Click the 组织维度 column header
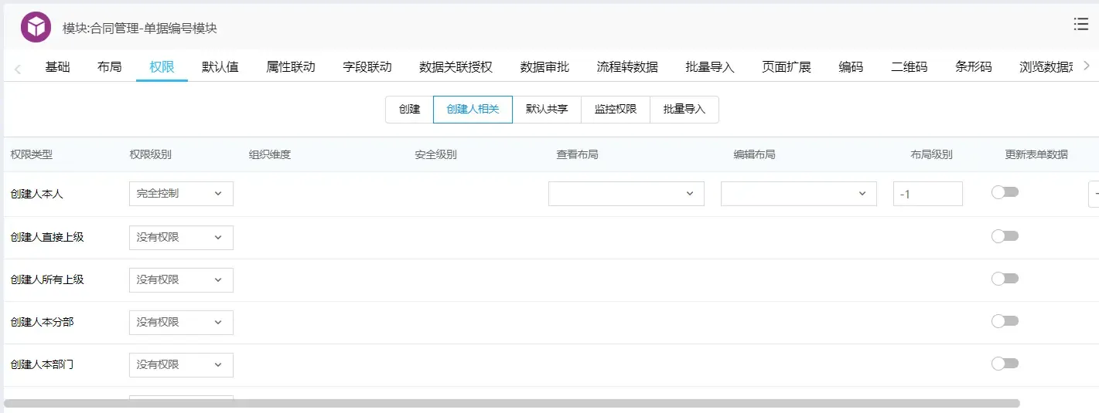The width and height of the screenshot is (1099, 413). pyautogui.click(x=269, y=154)
